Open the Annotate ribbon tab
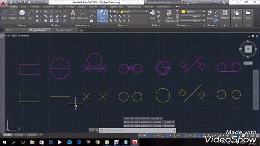260x146 pixels. tap(34, 6)
